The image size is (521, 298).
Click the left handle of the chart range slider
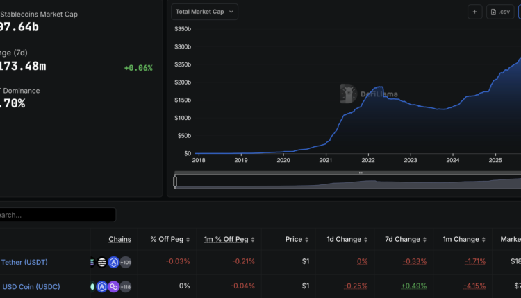click(175, 182)
